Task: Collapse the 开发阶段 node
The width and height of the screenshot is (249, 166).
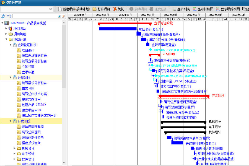Action: click(11, 121)
